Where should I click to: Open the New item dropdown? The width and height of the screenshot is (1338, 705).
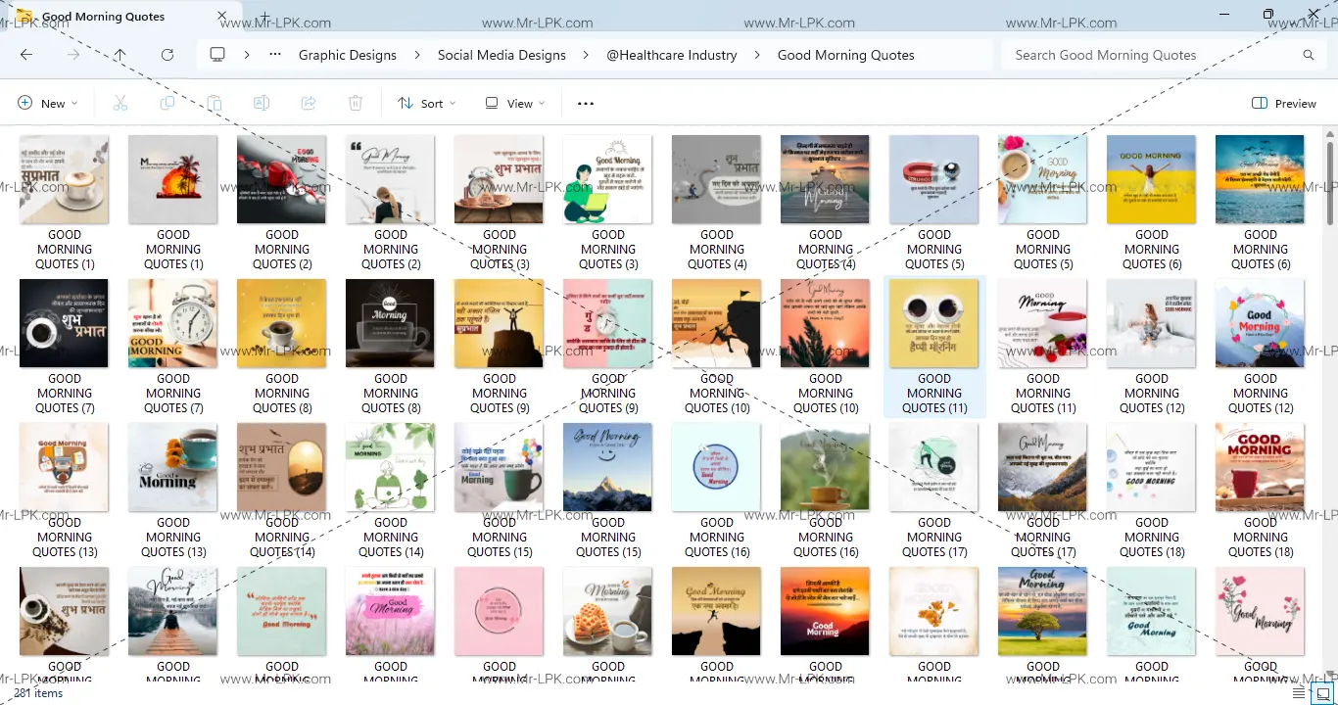tap(48, 103)
